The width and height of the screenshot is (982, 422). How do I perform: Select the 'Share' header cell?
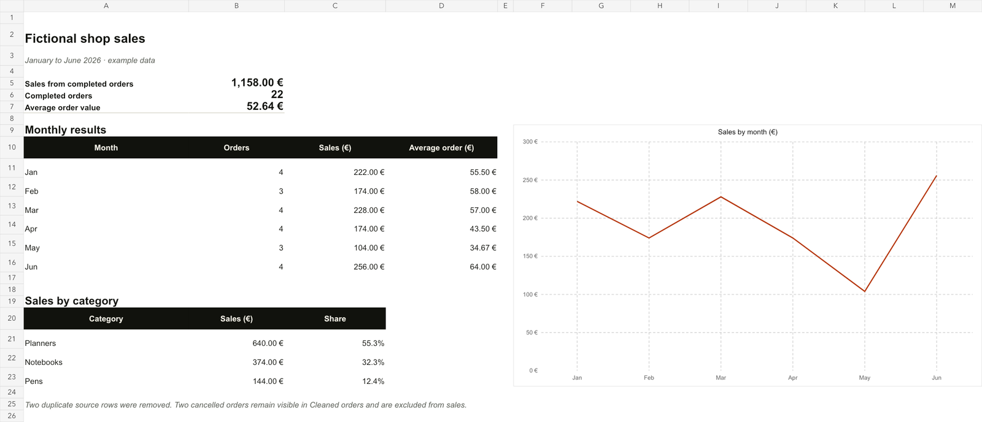(x=335, y=319)
